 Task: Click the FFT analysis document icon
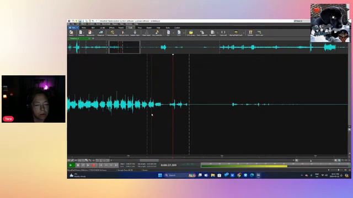(x=168, y=33)
